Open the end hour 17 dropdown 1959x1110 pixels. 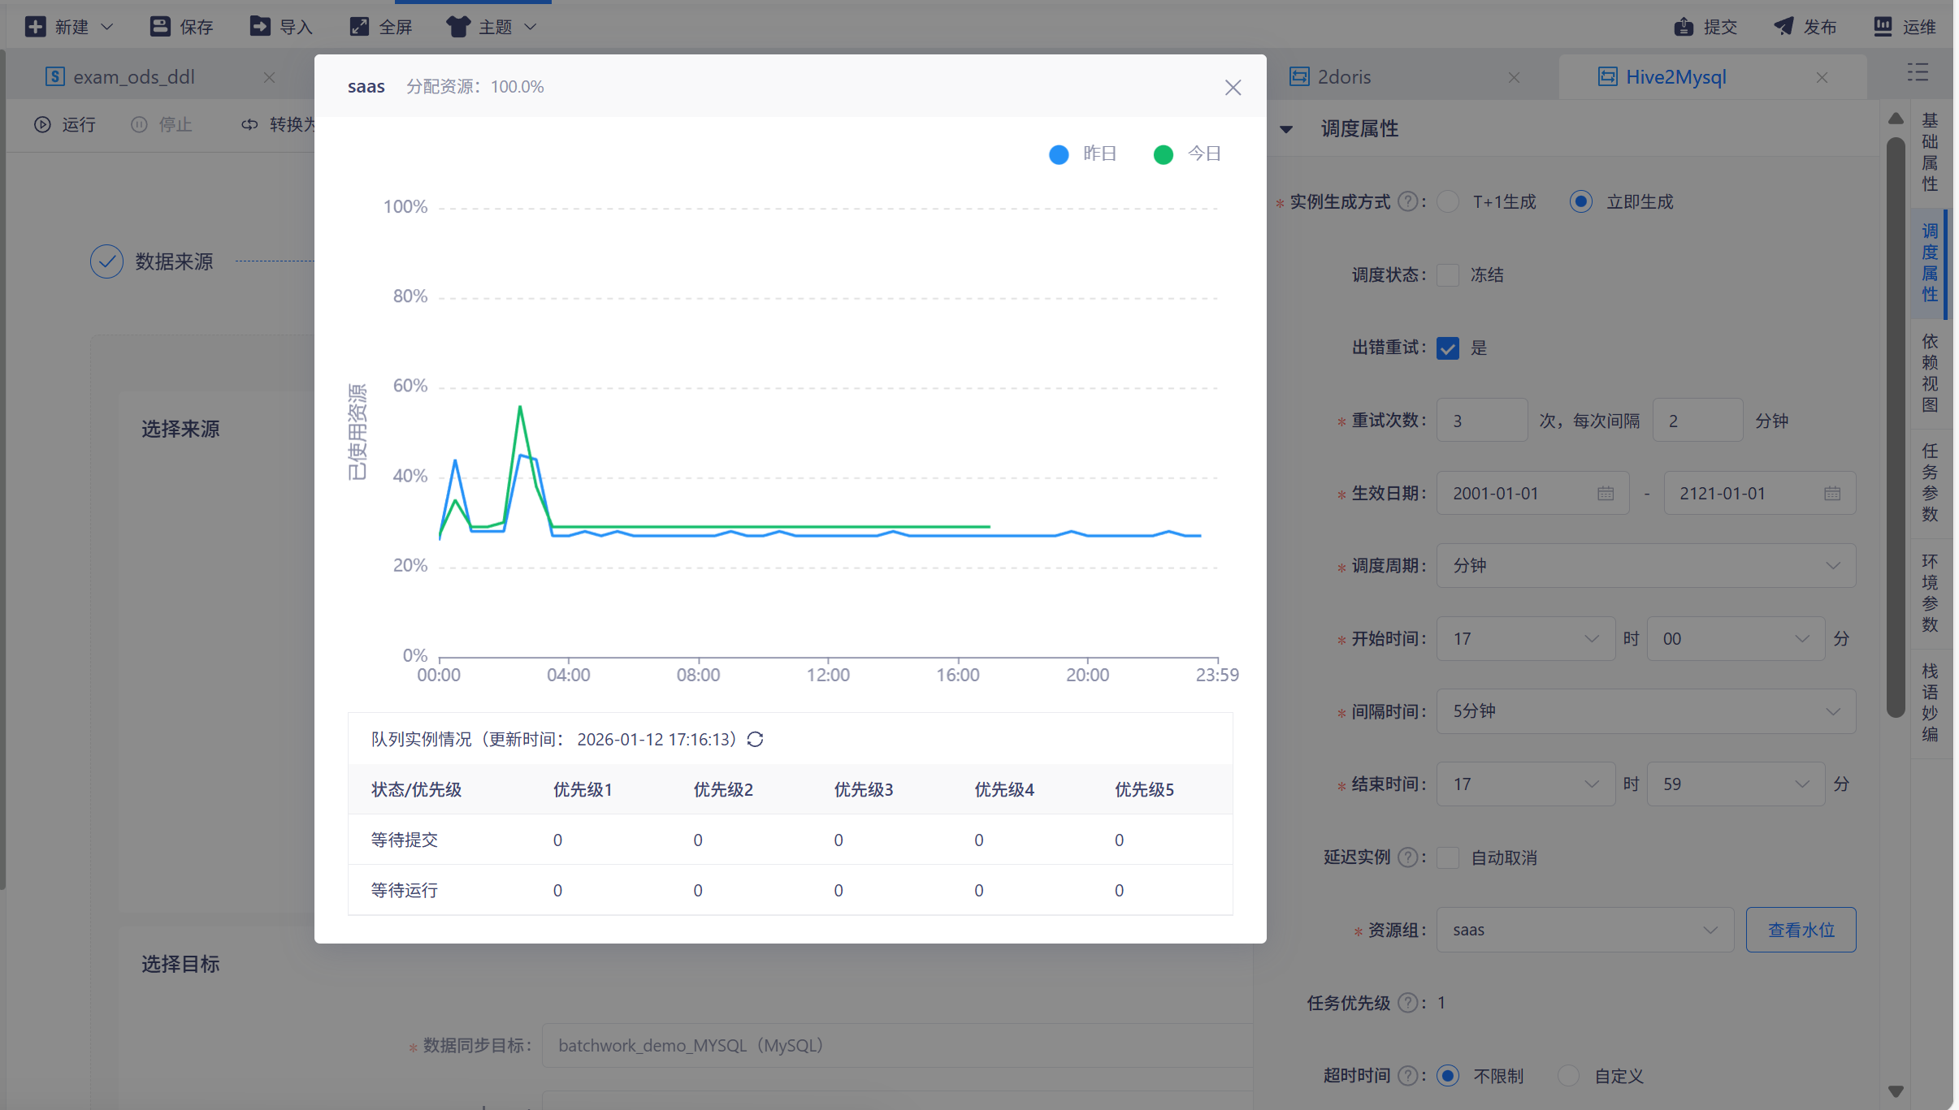coord(1526,784)
